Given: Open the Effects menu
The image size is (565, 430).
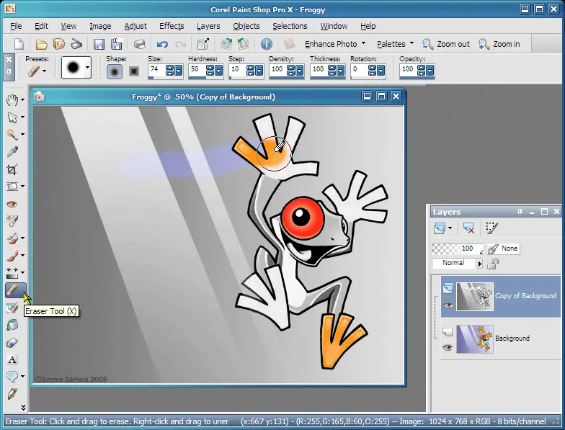Looking at the screenshot, I should point(172,26).
